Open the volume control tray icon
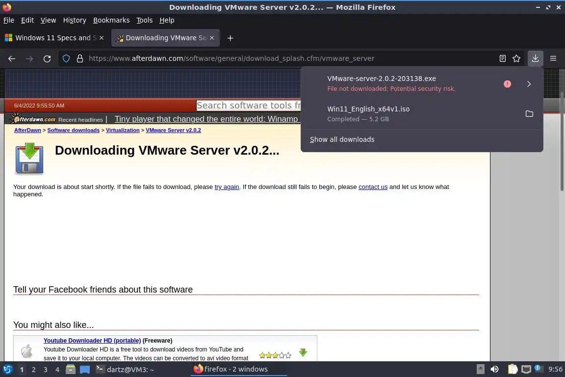The image size is (565, 377). pos(494,370)
